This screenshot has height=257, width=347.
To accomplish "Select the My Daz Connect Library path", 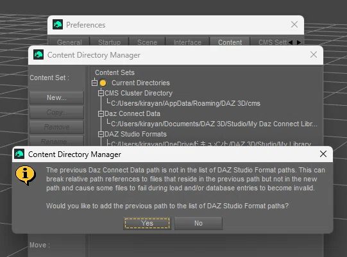I will [x=214, y=124].
